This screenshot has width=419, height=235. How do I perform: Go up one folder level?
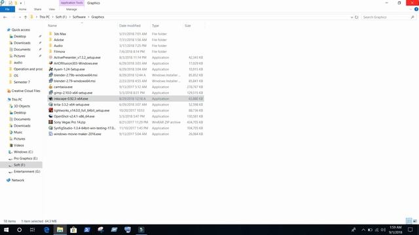coord(26,17)
